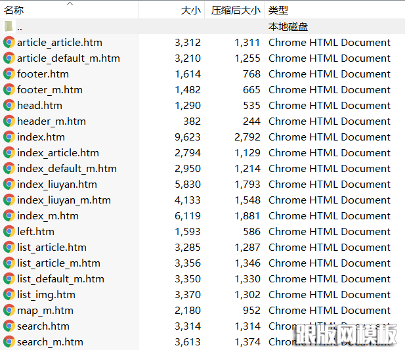Screen dimensions: 405x350
Task: Select the Chrome icon for index_liuyan.htm
Action: point(9,184)
